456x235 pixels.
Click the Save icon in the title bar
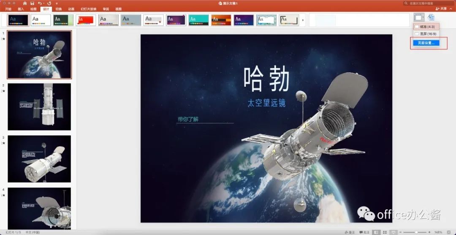coord(32,3)
